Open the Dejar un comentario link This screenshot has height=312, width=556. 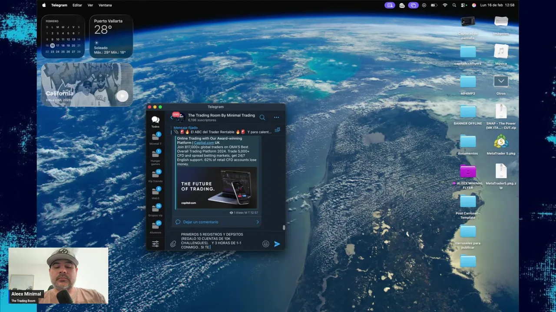tap(201, 222)
